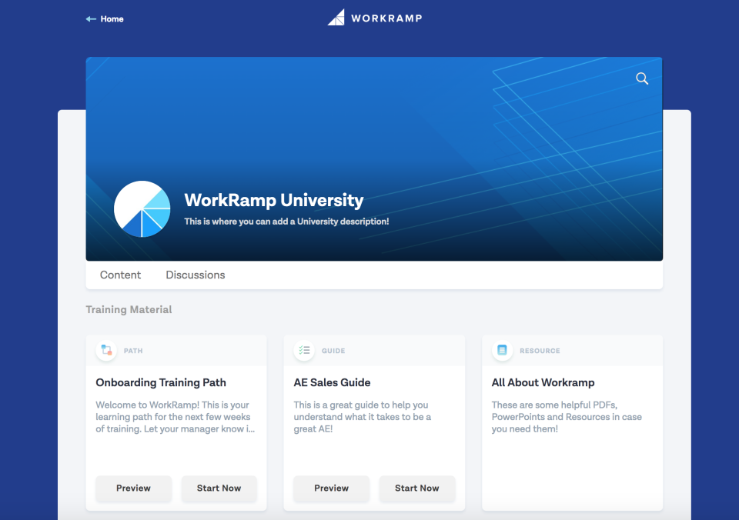Click the RESOURCE label on the third card
Viewport: 739px width, 520px height.
540,351
